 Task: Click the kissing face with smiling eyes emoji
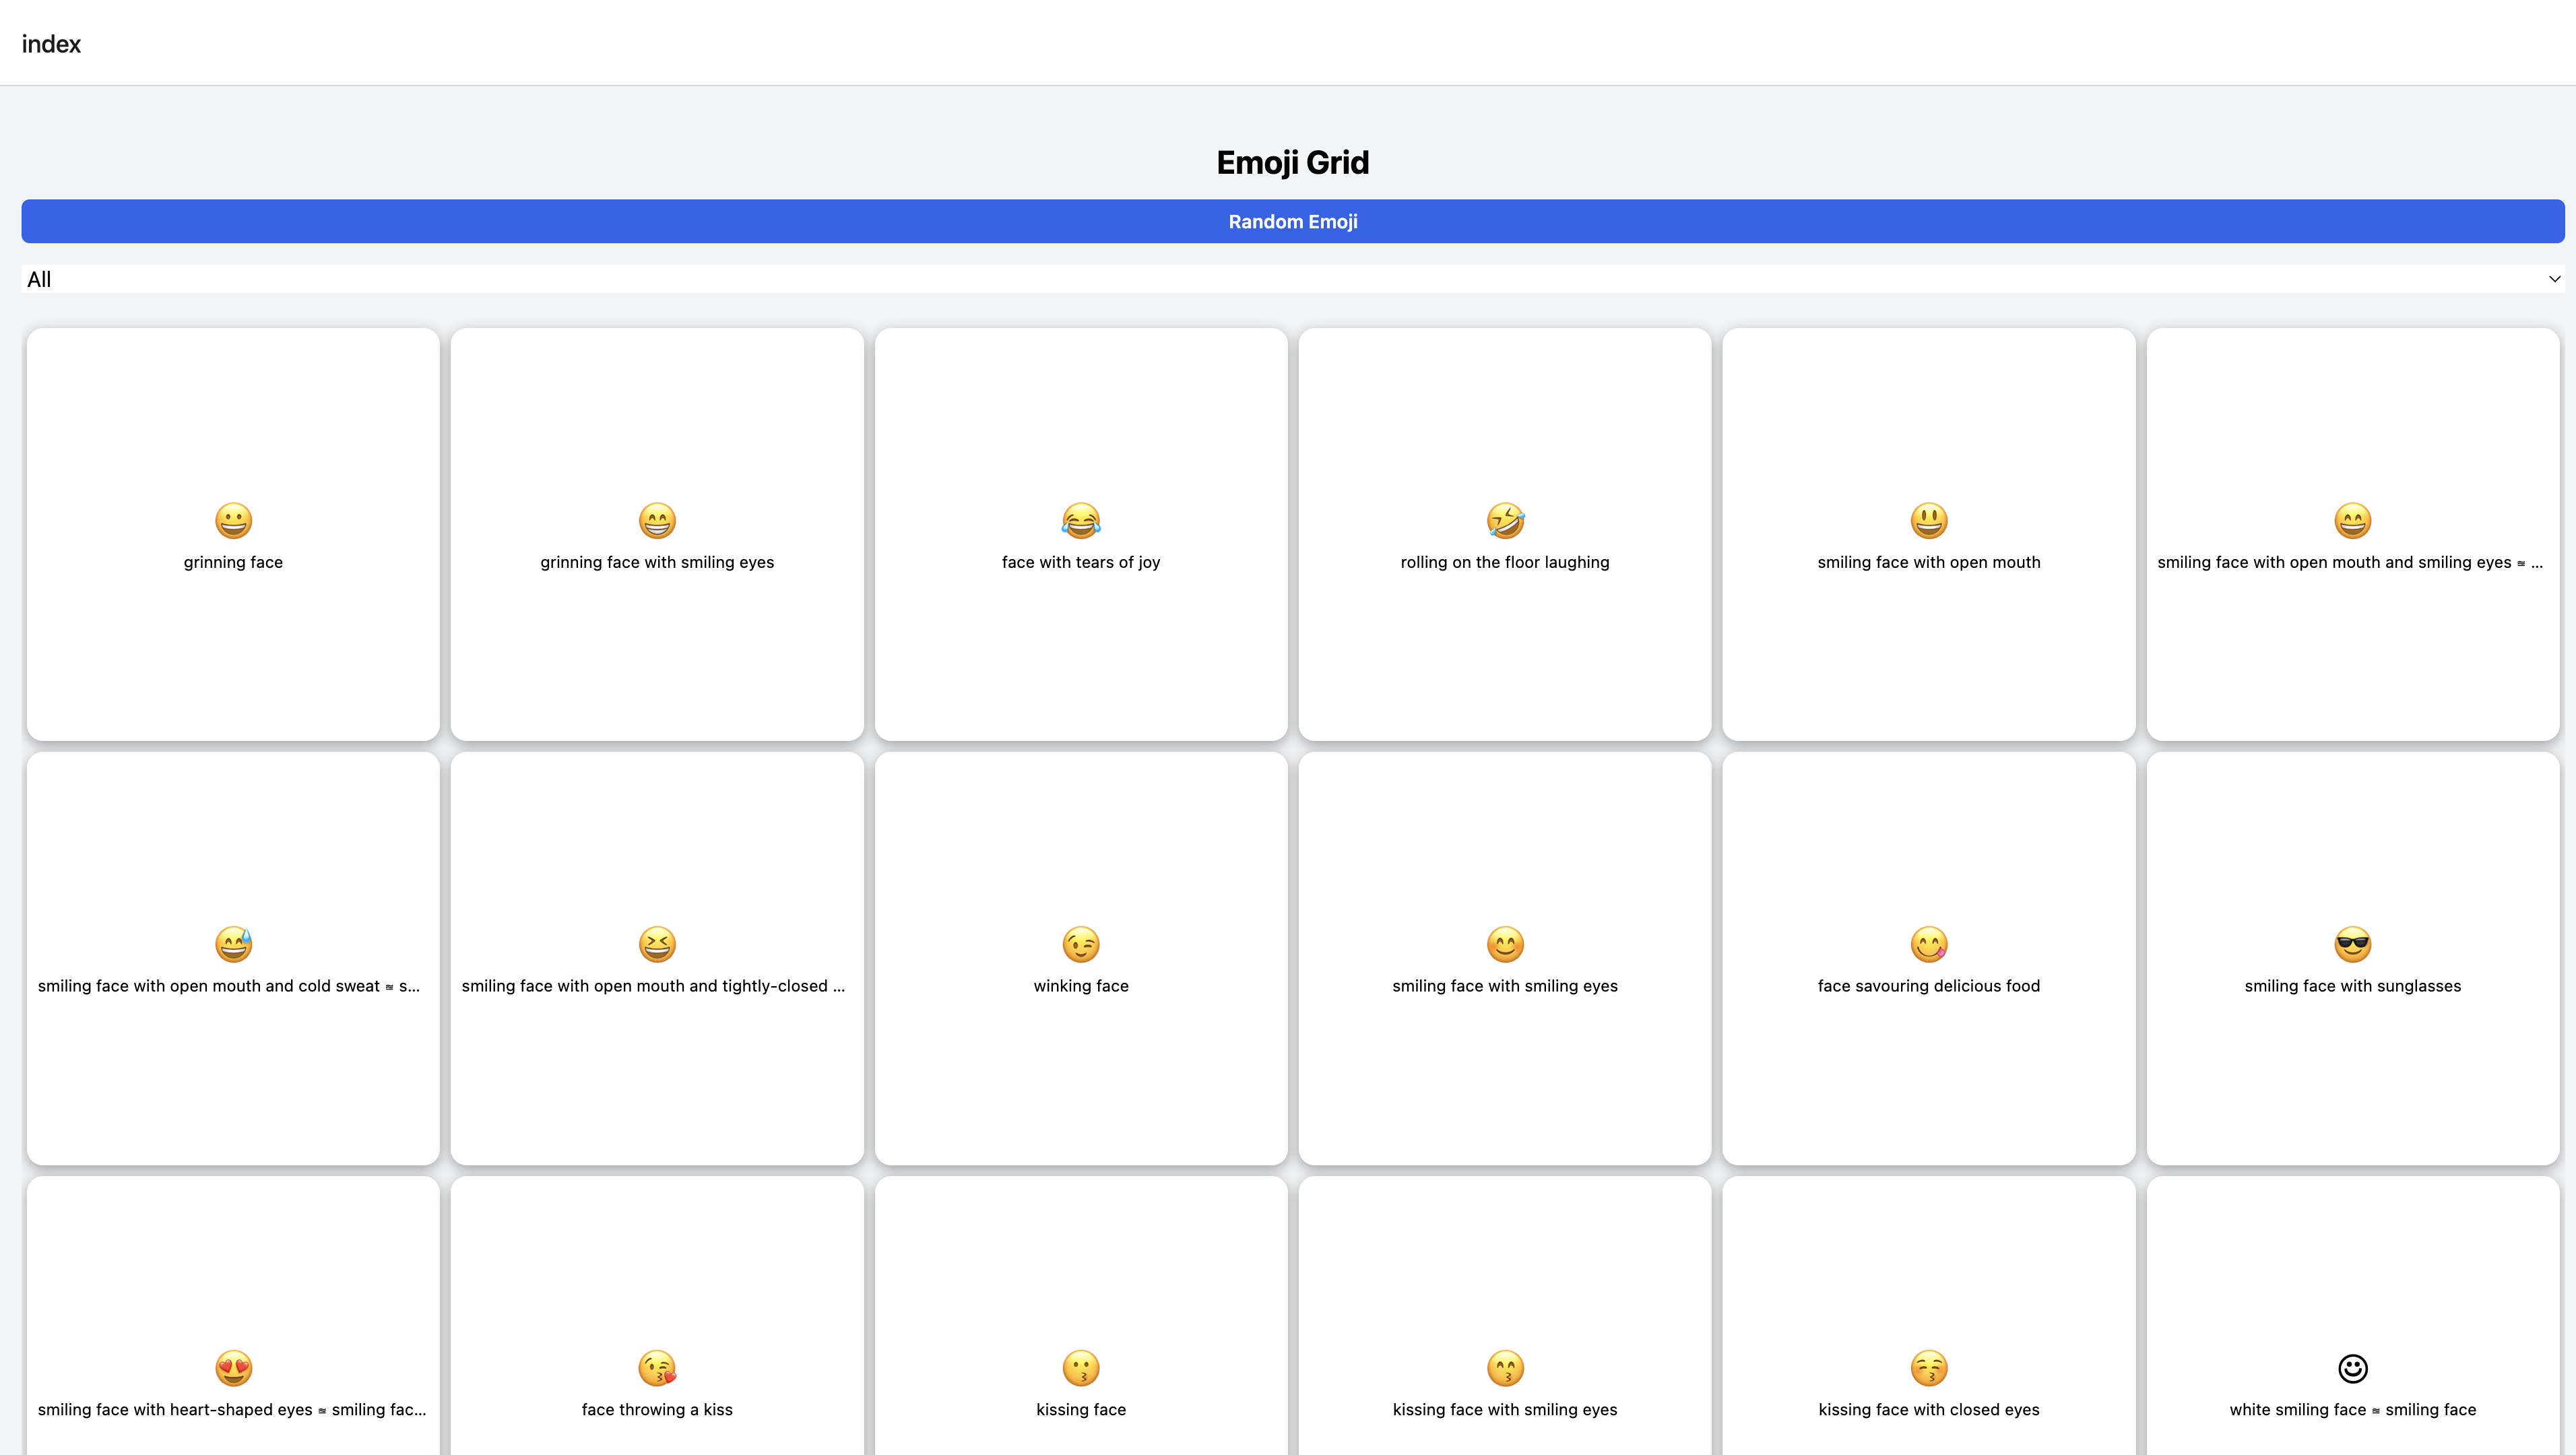pyautogui.click(x=1505, y=1368)
